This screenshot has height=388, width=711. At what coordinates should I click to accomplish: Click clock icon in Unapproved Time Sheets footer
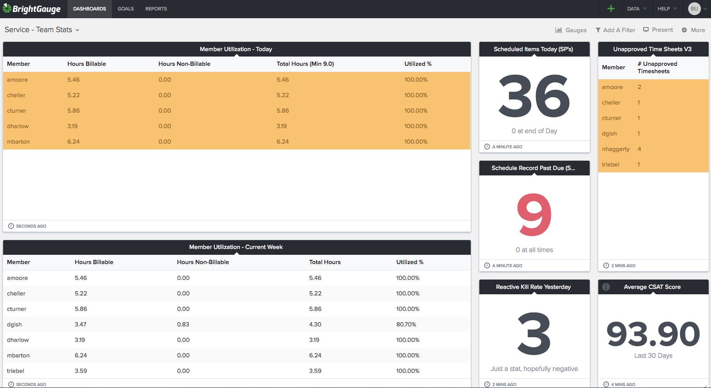coord(606,266)
